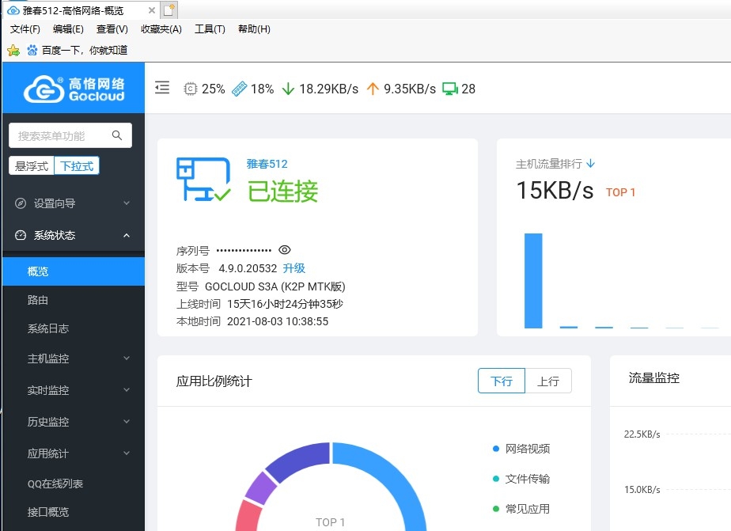Click the online hosts monitor icon

tap(450, 89)
